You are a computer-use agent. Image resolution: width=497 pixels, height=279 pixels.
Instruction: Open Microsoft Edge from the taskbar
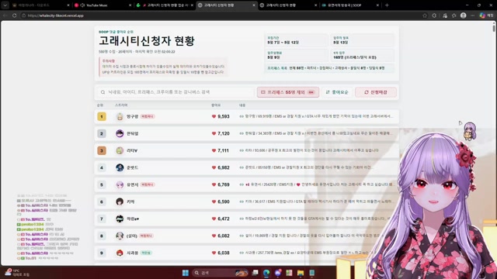click(266, 273)
